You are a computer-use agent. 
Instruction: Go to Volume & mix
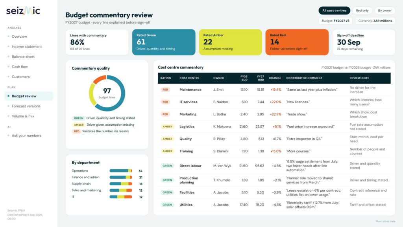[x=23, y=116]
